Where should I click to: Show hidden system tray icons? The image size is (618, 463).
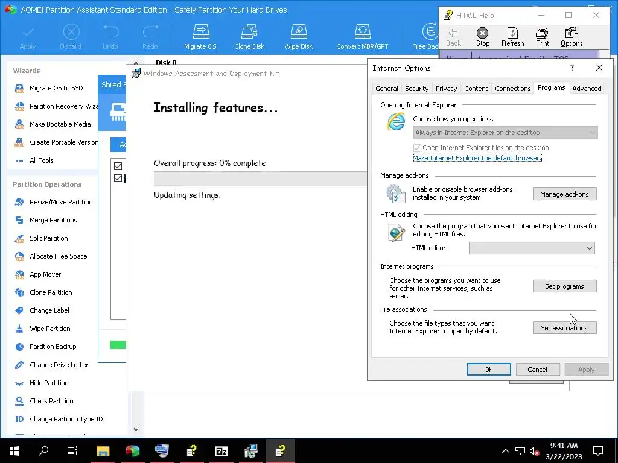(506, 451)
